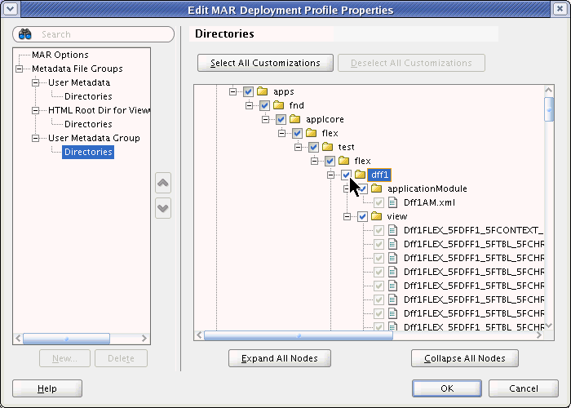Uncheck the apps folder checkbox
Image resolution: width=571 pixels, height=408 pixels.
pyautogui.click(x=248, y=91)
